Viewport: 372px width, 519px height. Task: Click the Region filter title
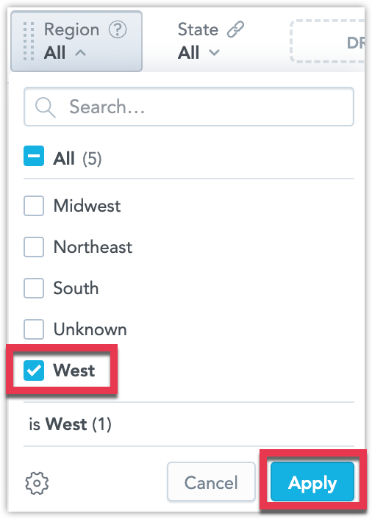[x=71, y=29]
